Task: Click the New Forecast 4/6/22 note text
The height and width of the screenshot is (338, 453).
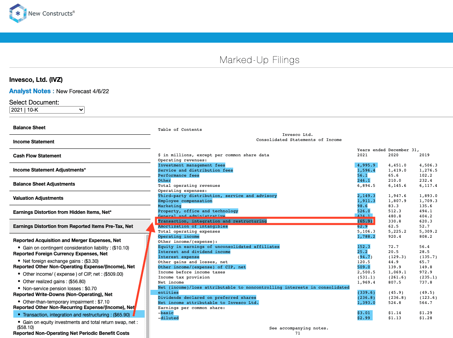Action: pyautogui.click(x=83, y=92)
